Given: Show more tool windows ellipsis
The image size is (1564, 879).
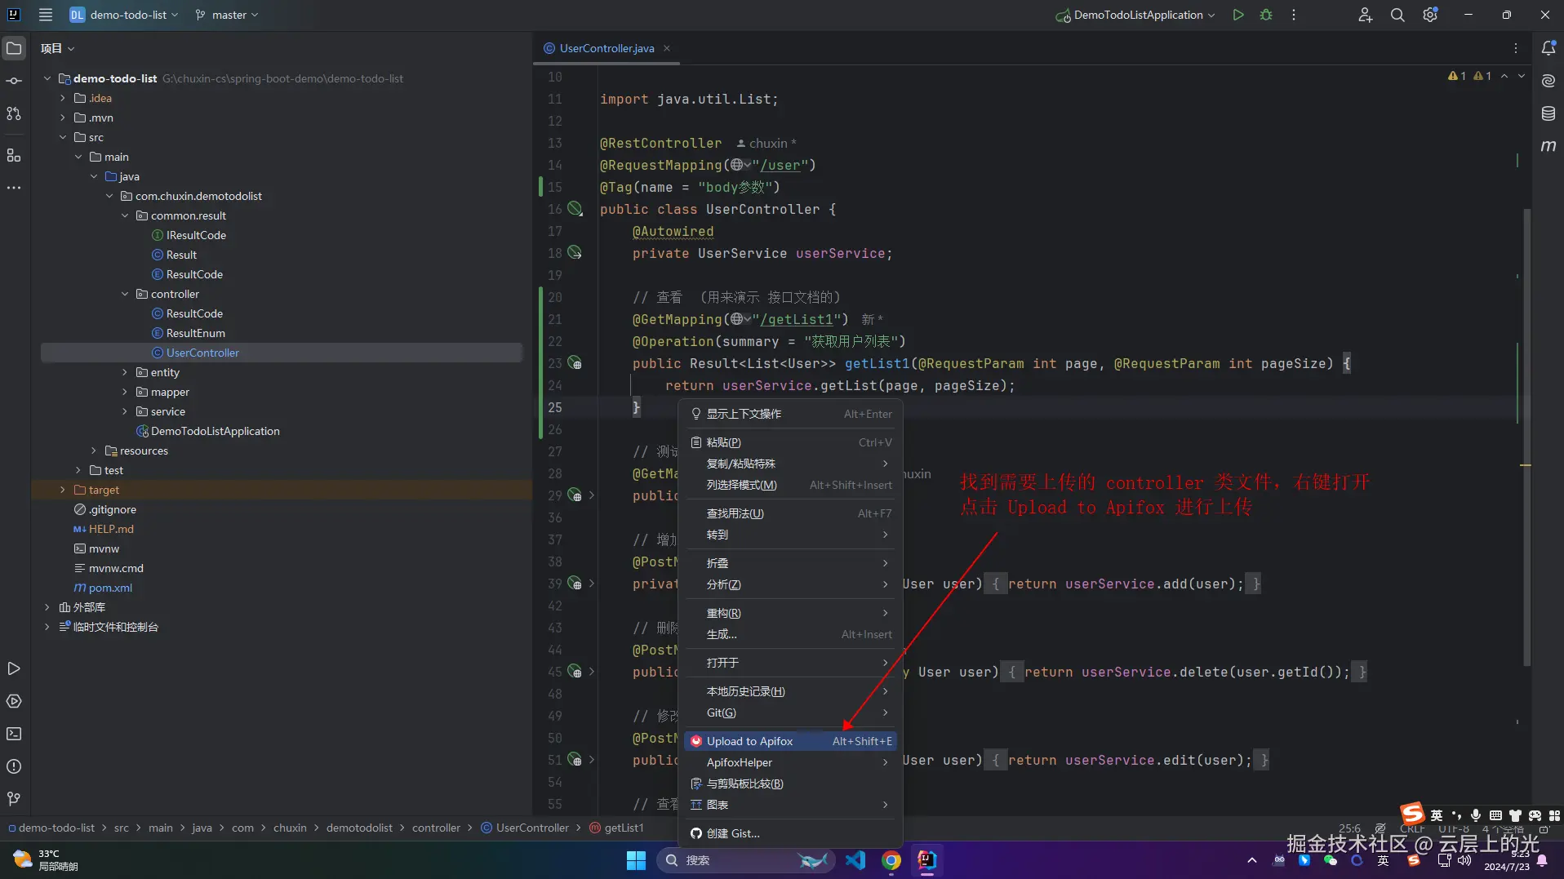Looking at the screenshot, I should pos(14,188).
